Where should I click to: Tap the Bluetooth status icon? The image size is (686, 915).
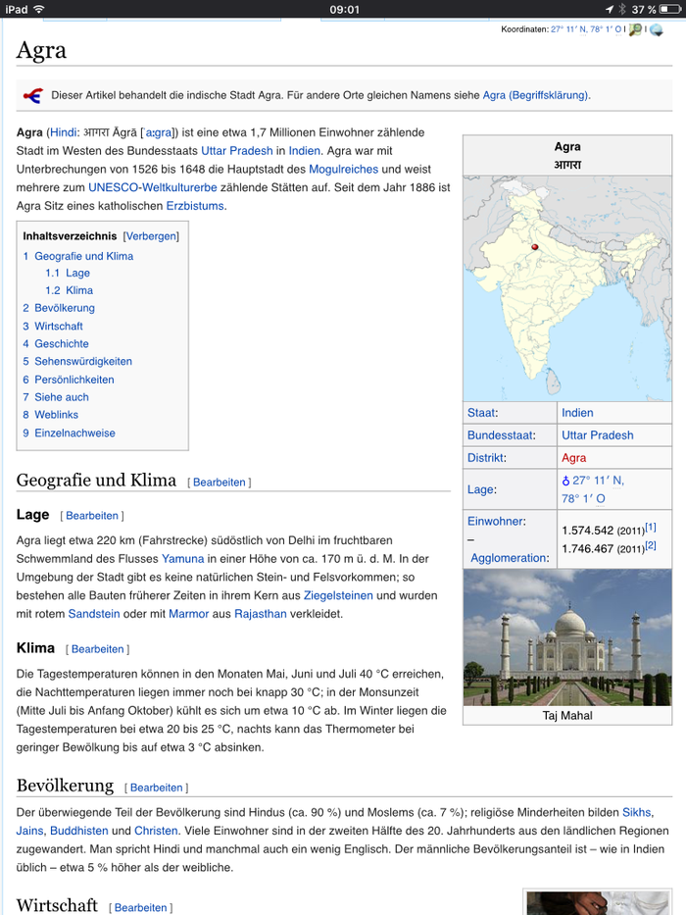click(622, 10)
